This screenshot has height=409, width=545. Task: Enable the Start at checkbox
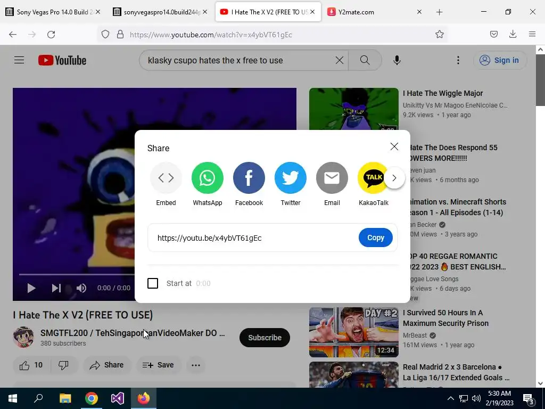click(153, 283)
